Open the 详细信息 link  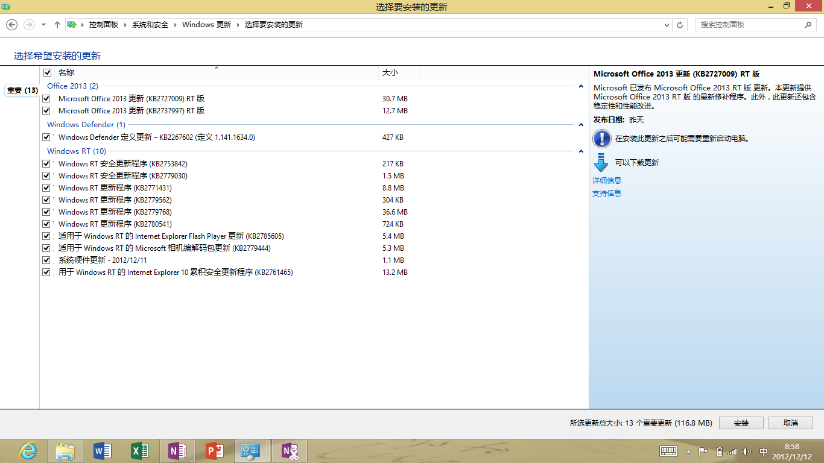tap(607, 180)
